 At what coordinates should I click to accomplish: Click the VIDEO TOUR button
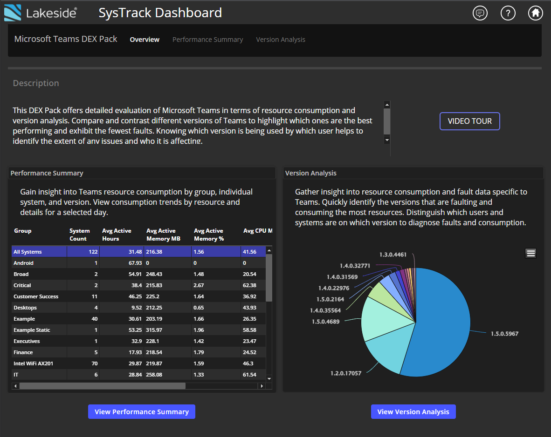[469, 121]
